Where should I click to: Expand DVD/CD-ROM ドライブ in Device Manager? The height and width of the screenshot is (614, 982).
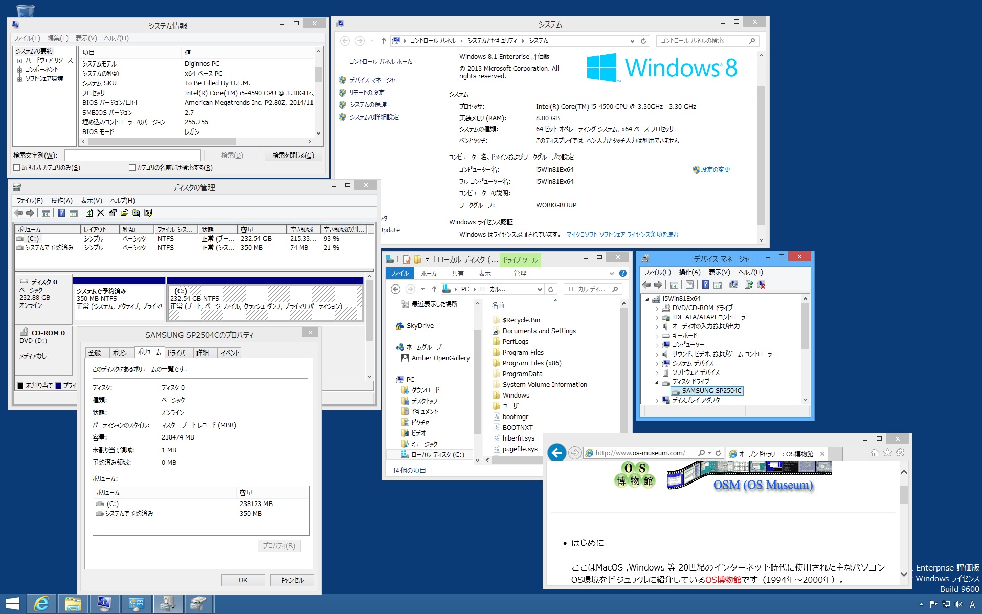[x=657, y=308]
